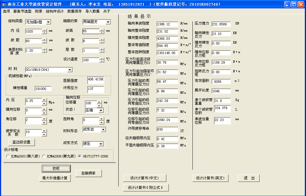Choose GB/T12777-2008 design standard radio
This screenshot has height=196, width=306.
[x=80, y=156]
